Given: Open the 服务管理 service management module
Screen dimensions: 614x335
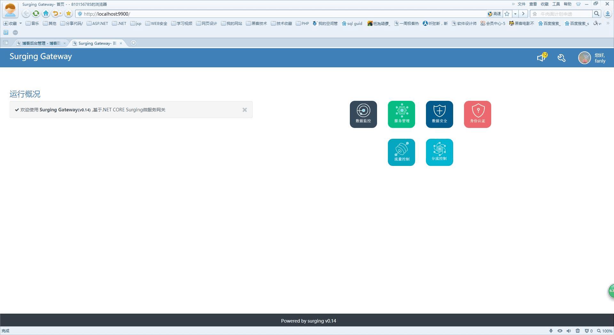Looking at the screenshot, I should coord(401,114).
